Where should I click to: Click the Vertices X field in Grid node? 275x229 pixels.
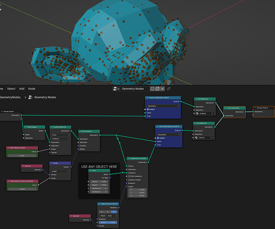99,188
